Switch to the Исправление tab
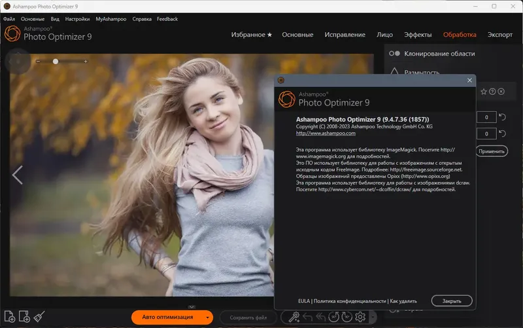 pyautogui.click(x=345, y=35)
